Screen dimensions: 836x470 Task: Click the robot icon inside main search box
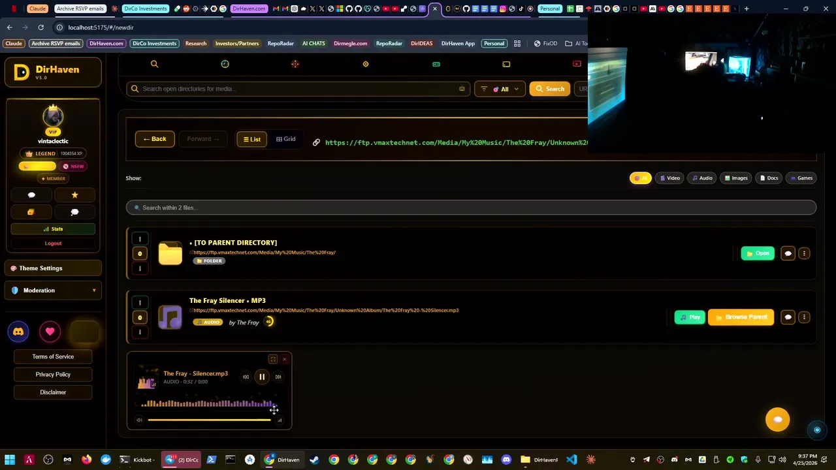[x=462, y=89]
